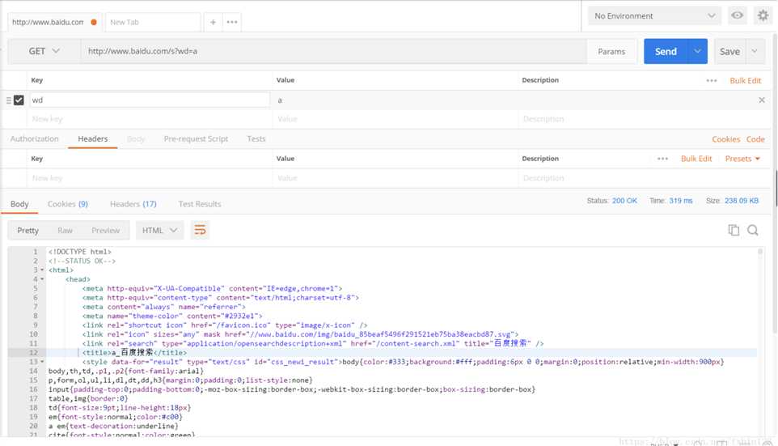Click the Send button
The width and height of the screenshot is (778, 446).
point(666,51)
